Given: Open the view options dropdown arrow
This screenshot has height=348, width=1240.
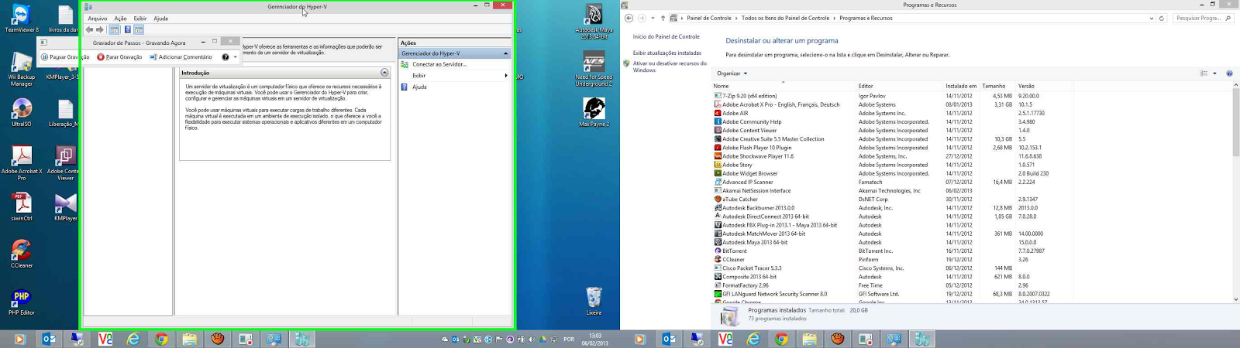Looking at the screenshot, I should (x=1214, y=73).
